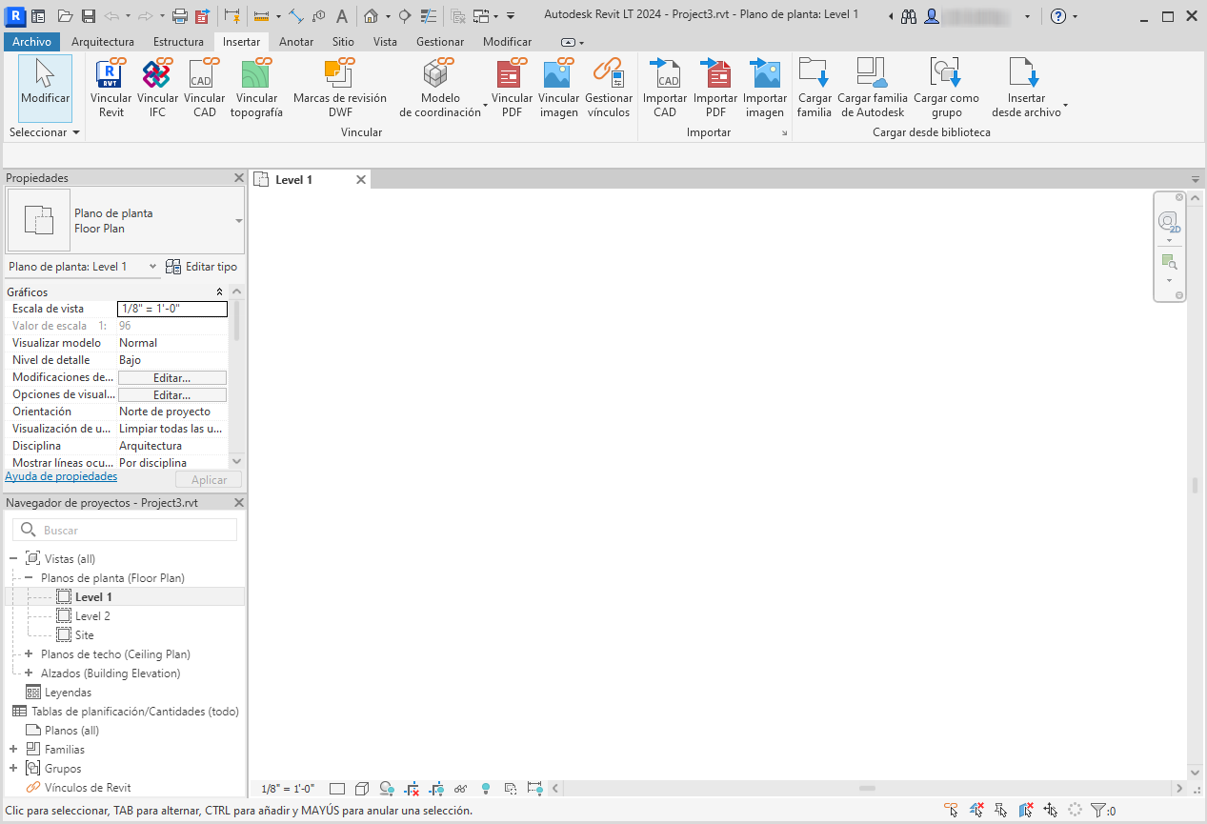Click Marcas de revisión DWF icon
This screenshot has width=1207, height=824.
point(339,73)
